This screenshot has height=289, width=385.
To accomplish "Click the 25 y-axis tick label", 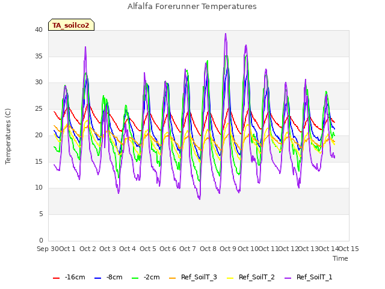I will [x=38, y=108].
